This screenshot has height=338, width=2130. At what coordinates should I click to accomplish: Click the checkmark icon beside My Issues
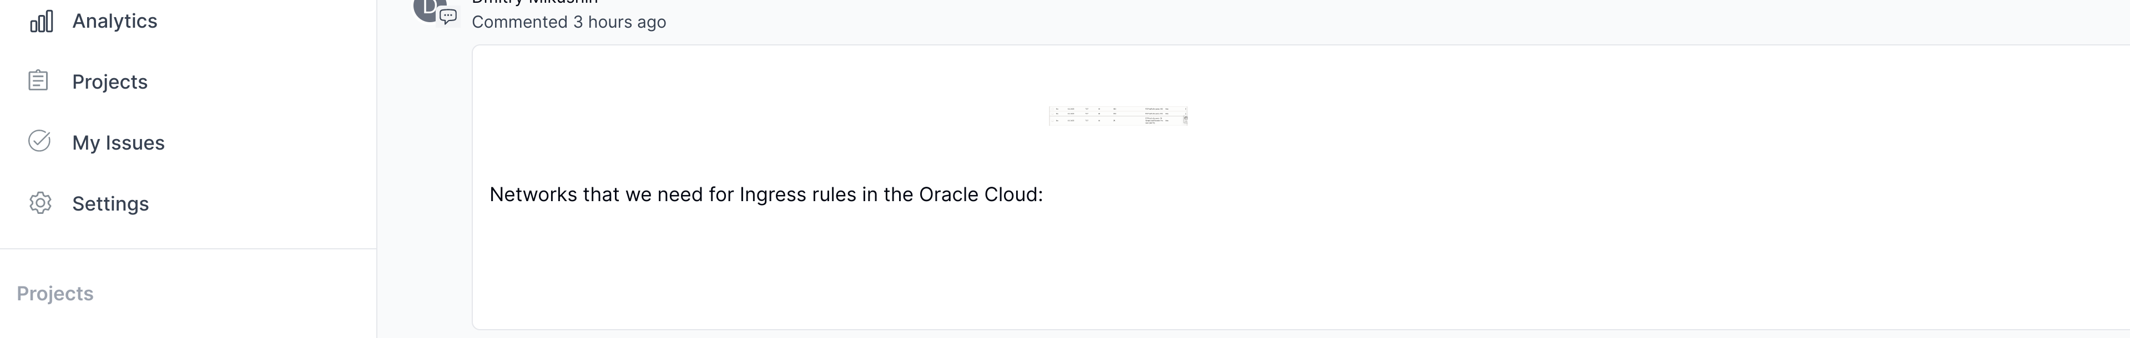click(x=39, y=142)
